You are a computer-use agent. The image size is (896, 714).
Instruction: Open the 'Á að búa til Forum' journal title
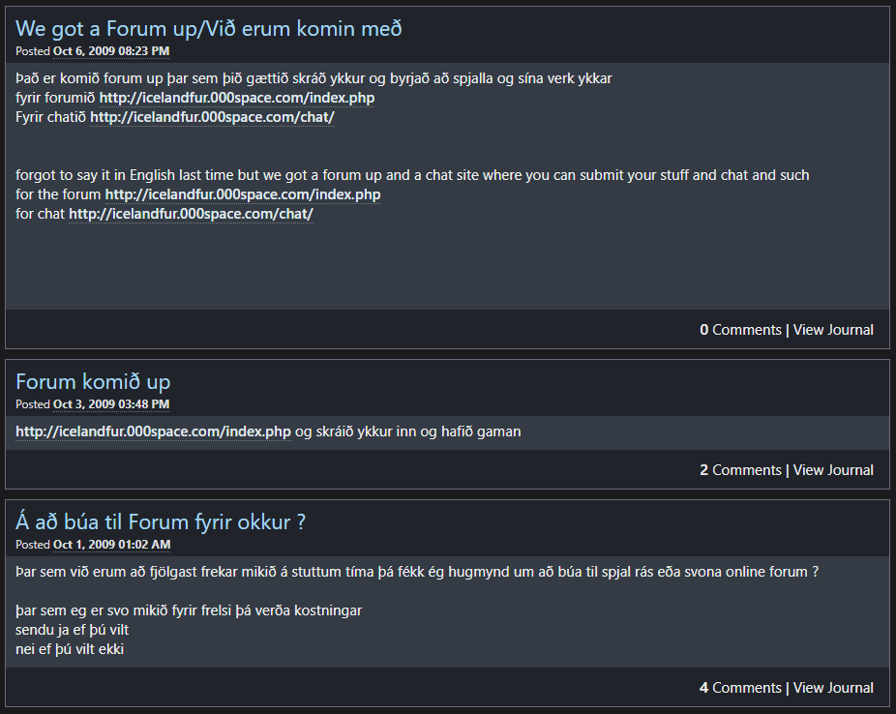click(x=161, y=521)
